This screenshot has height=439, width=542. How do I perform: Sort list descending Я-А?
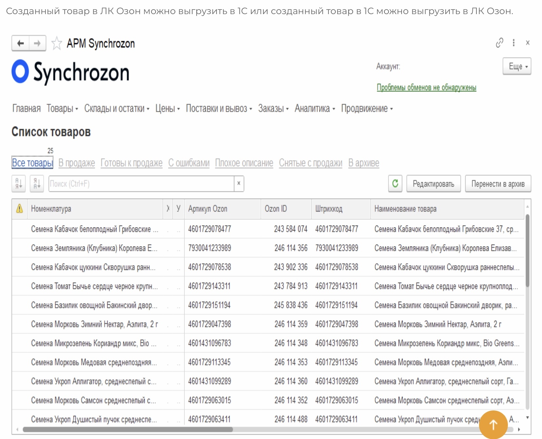click(37, 184)
